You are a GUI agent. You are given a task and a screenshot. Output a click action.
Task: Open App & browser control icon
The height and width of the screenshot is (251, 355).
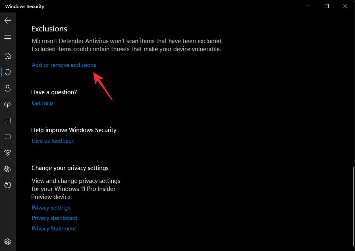coord(8,120)
